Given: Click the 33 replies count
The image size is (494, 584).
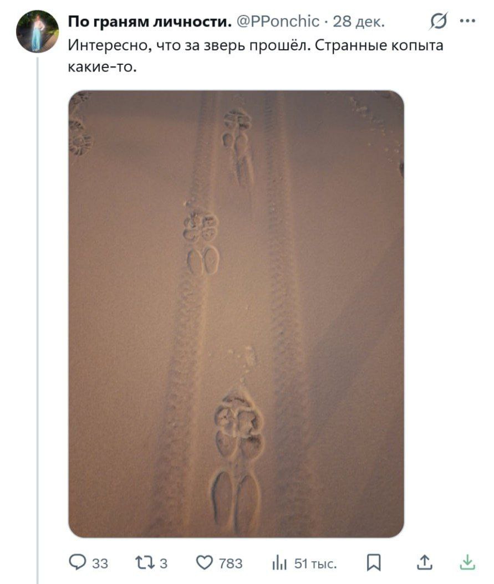Looking at the screenshot, I should (x=100, y=563).
